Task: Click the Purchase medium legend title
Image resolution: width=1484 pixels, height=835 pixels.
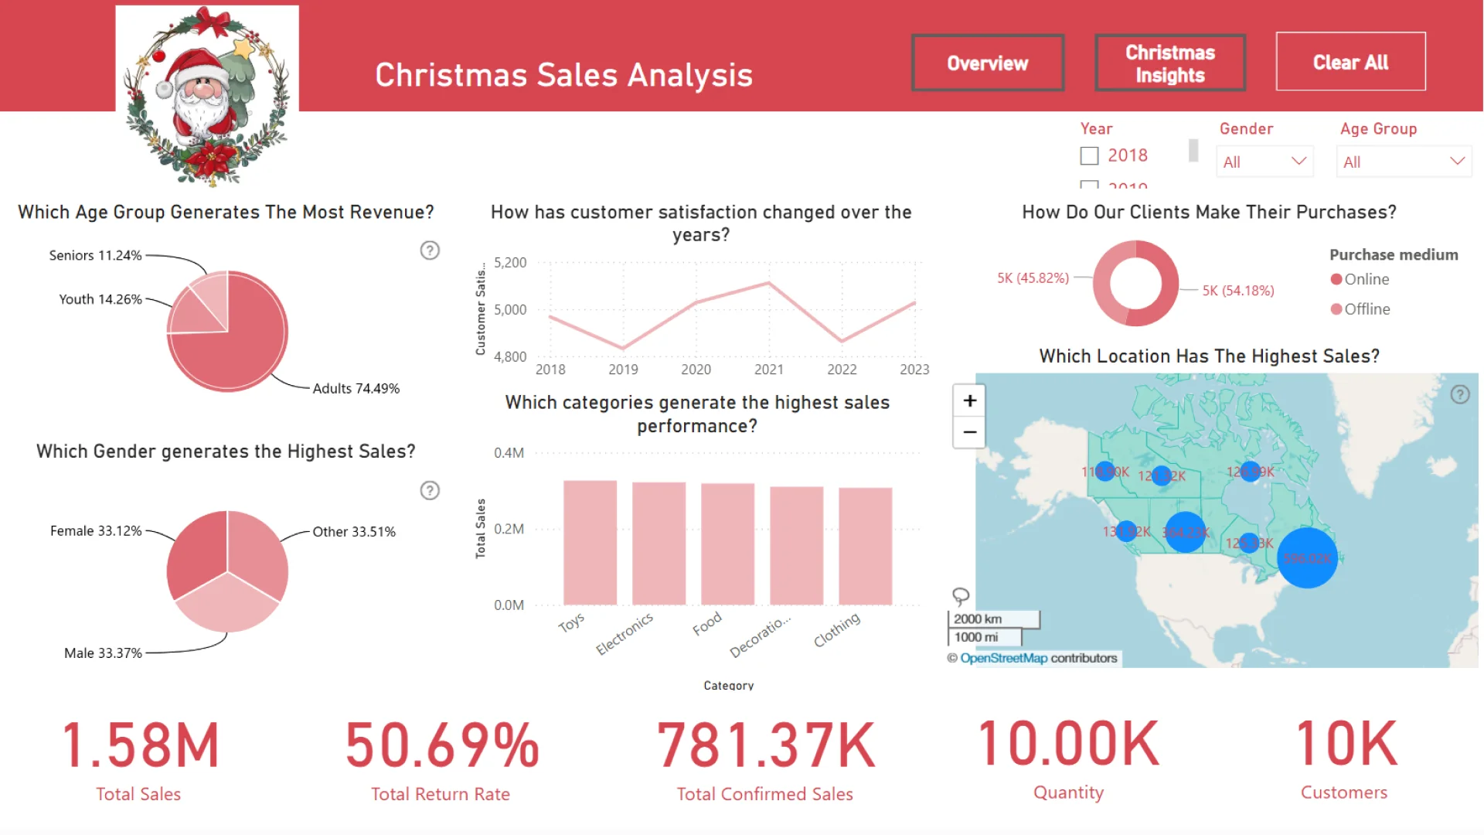Action: (1394, 254)
